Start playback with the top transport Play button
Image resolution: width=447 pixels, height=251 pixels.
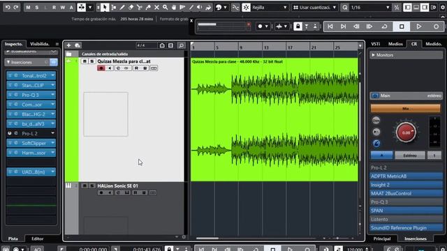click(419, 26)
